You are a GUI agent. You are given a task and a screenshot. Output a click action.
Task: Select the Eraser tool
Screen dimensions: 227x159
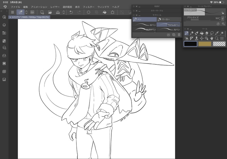207,33
